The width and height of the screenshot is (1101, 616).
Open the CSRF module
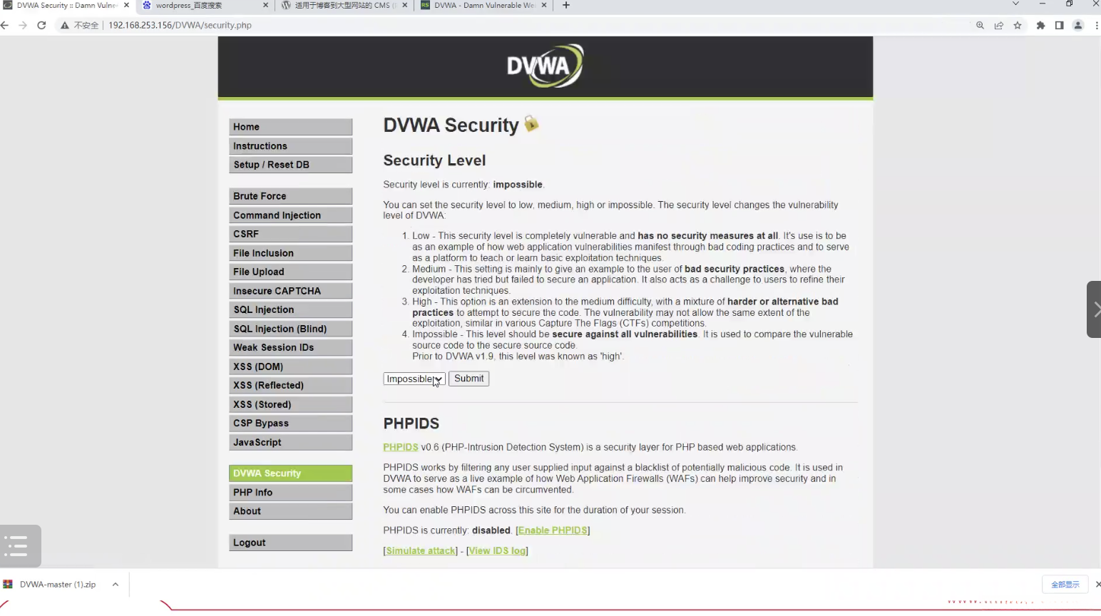(290, 234)
